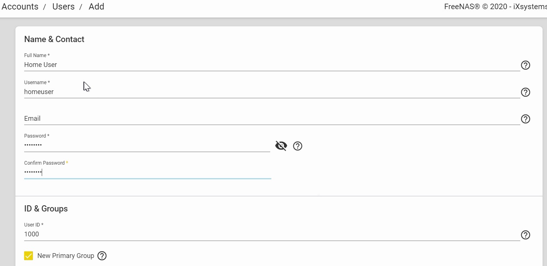This screenshot has width=547, height=266.
Task: Focus the Confirm Password field
Action: pos(146,172)
